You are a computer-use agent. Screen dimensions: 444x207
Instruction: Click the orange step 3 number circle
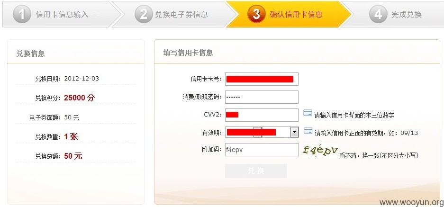click(256, 14)
